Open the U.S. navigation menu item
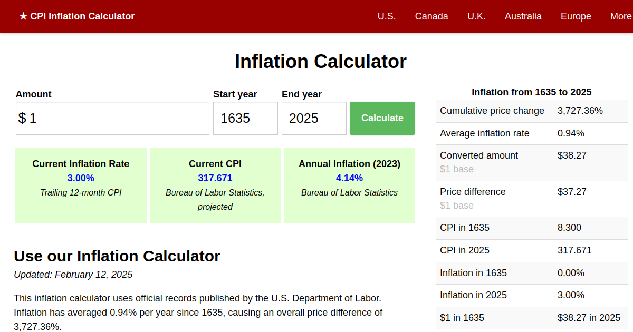 coord(386,16)
